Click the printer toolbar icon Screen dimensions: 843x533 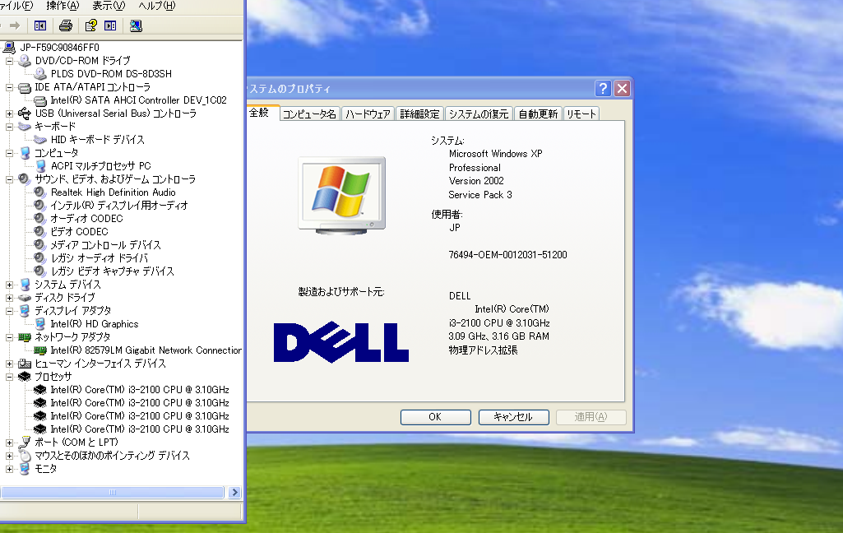66,25
